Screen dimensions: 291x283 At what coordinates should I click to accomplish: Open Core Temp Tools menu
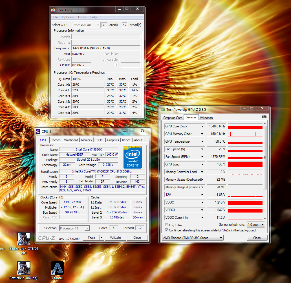click(81, 17)
